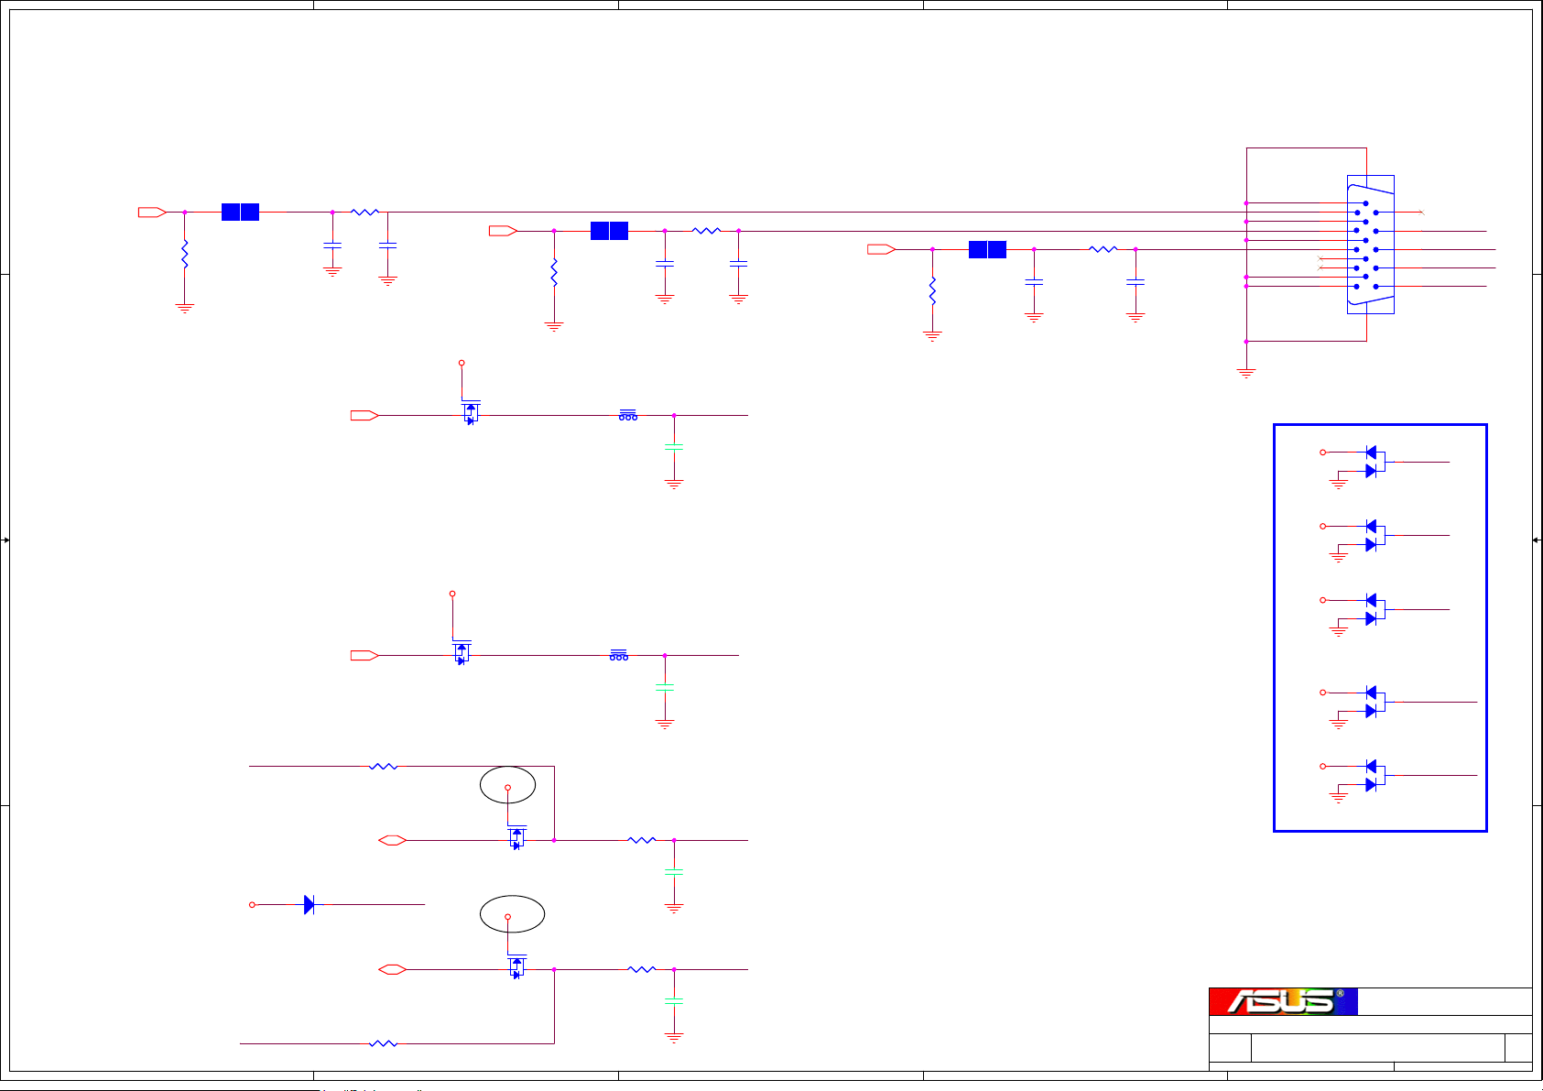
Task: Click the lower black ellipse annotation
Action: click(x=512, y=914)
